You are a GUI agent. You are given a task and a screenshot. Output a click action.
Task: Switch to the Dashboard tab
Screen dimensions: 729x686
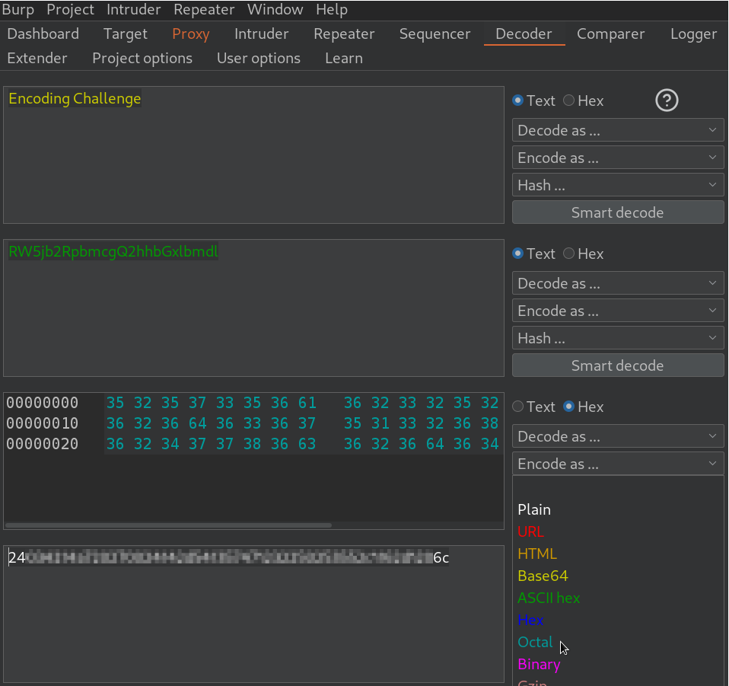tap(43, 34)
